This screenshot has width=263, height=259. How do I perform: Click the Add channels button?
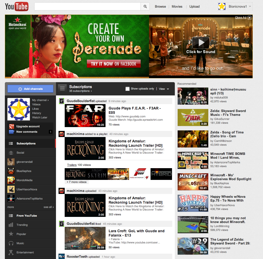pos(30,89)
